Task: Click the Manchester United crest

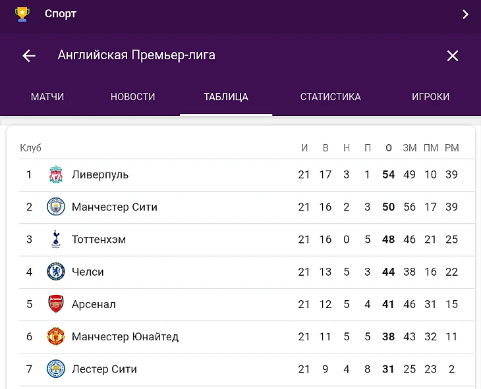Action: [56, 336]
